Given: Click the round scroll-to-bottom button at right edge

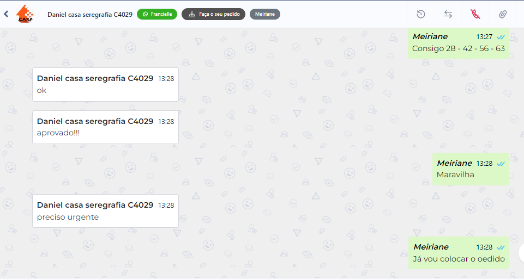Looking at the screenshot, I should (x=522, y=253).
